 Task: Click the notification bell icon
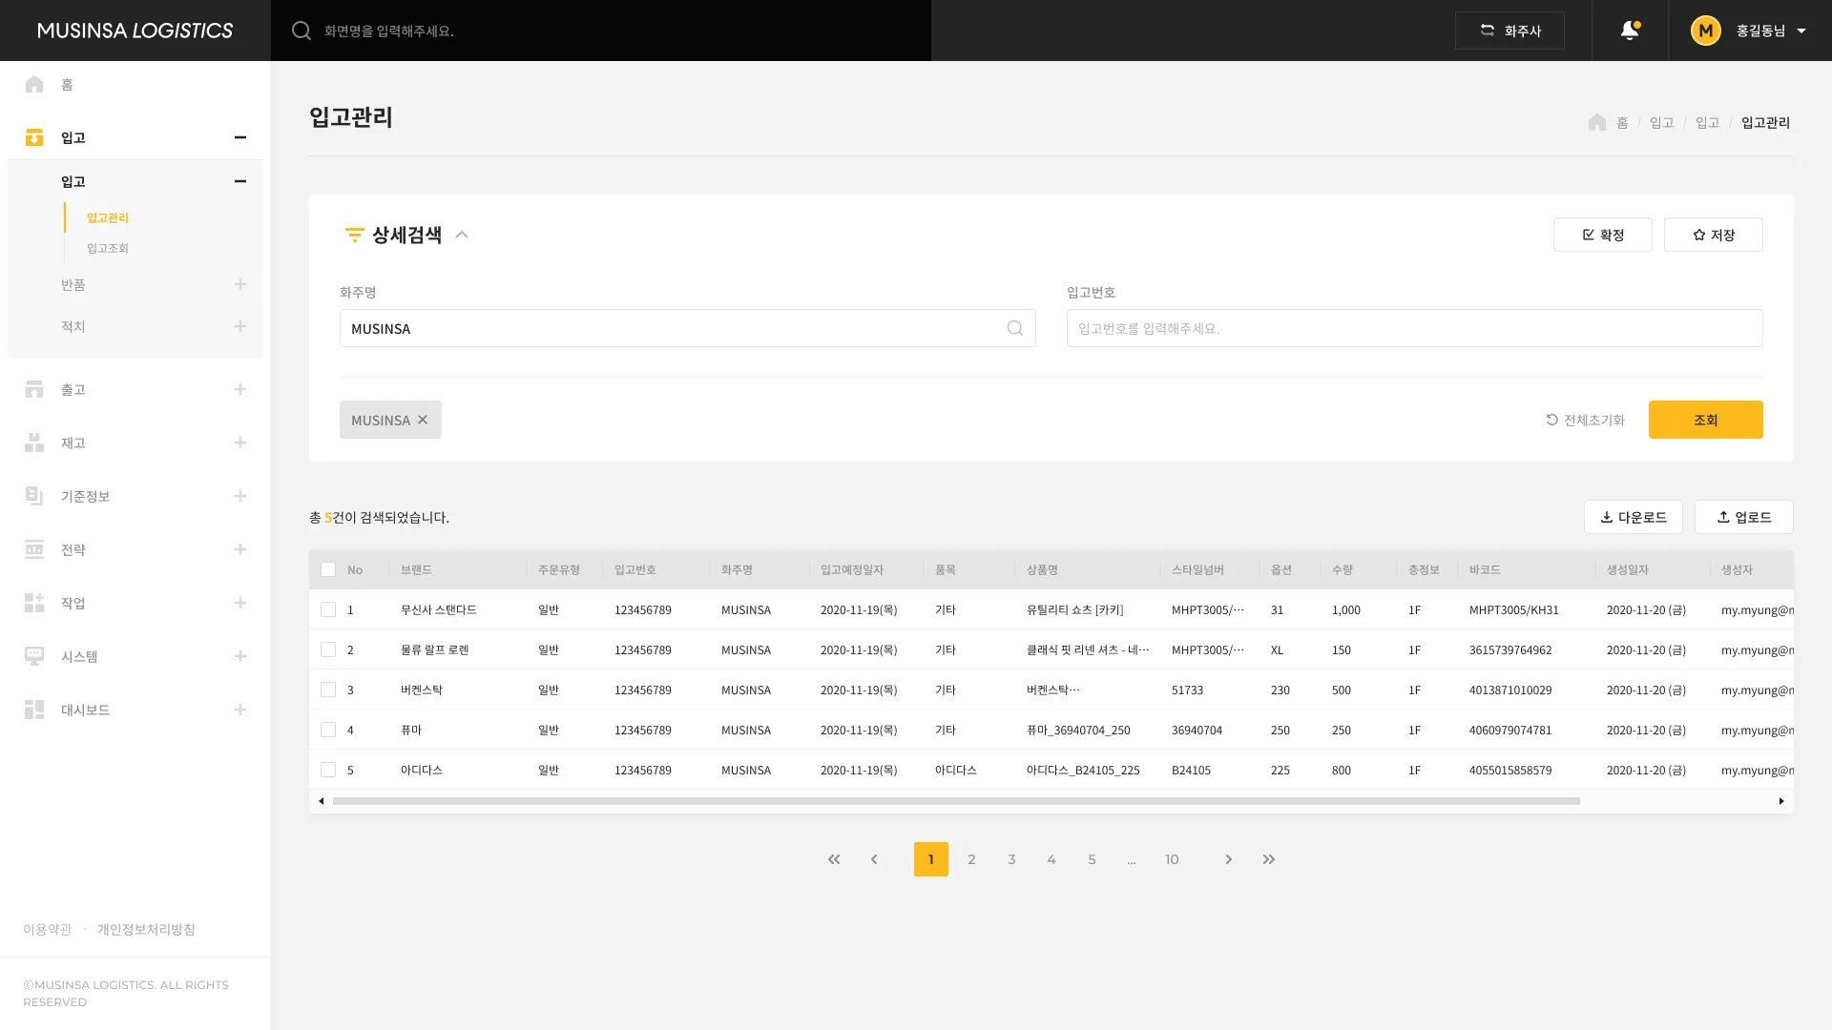coord(1630,31)
